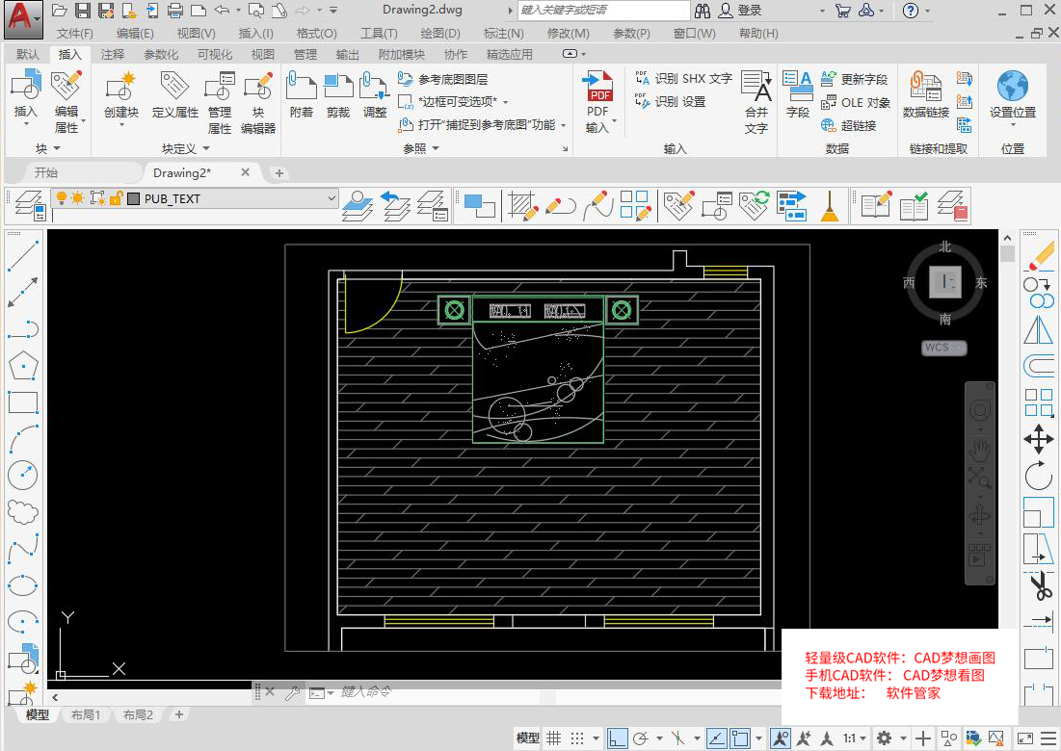Switch to the 开始 document tab
This screenshot has width=1061, height=751.
(46, 173)
